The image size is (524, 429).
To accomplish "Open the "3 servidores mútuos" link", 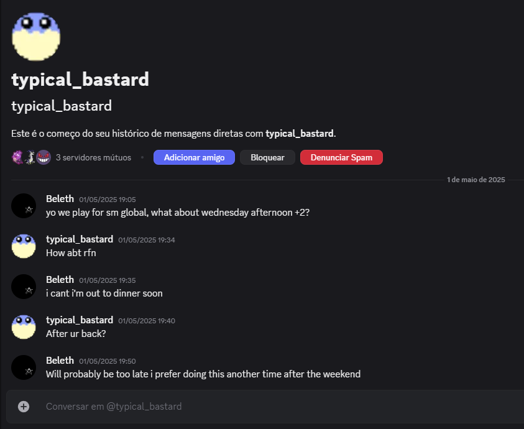I will (93, 158).
